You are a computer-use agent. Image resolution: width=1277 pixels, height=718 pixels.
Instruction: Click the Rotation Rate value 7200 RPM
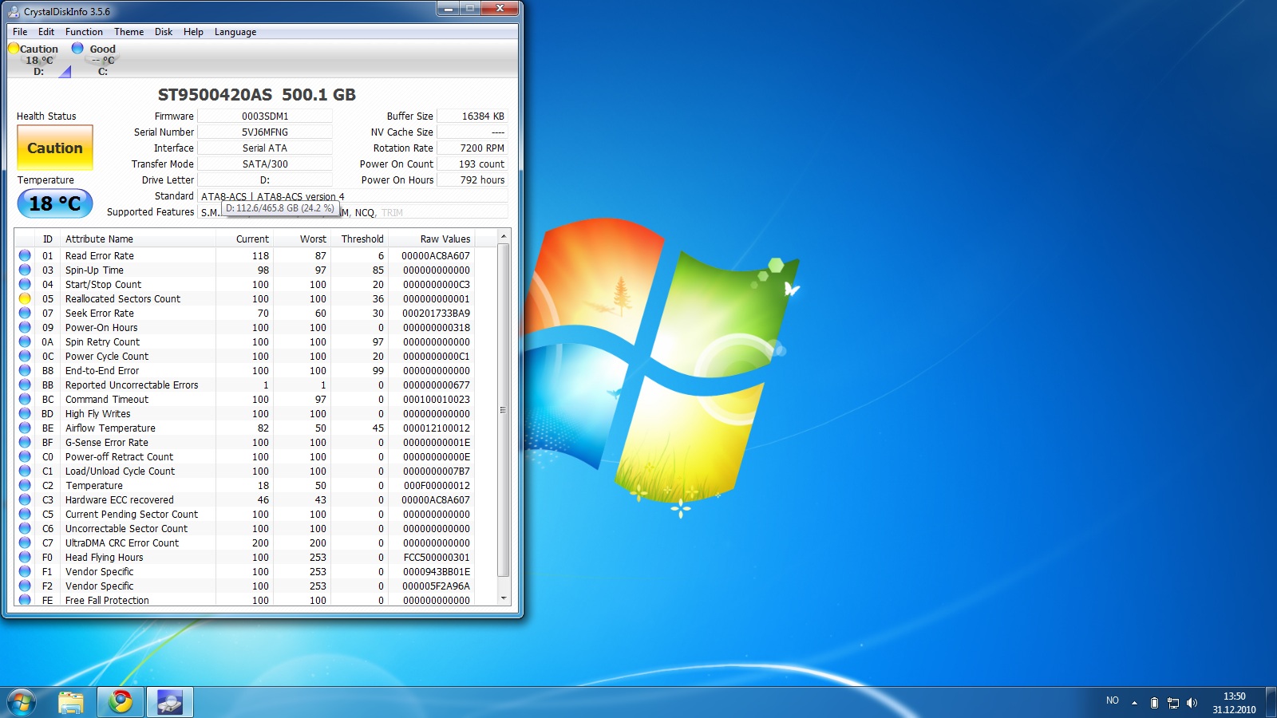click(x=472, y=148)
